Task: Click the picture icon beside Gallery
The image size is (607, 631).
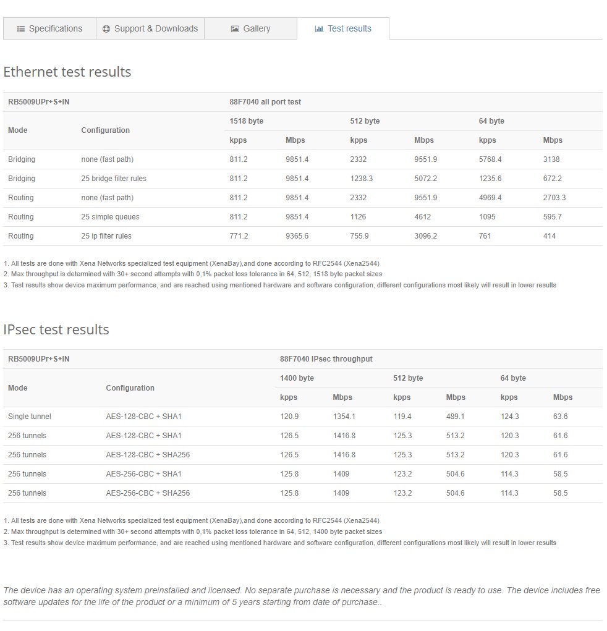Action: click(235, 29)
